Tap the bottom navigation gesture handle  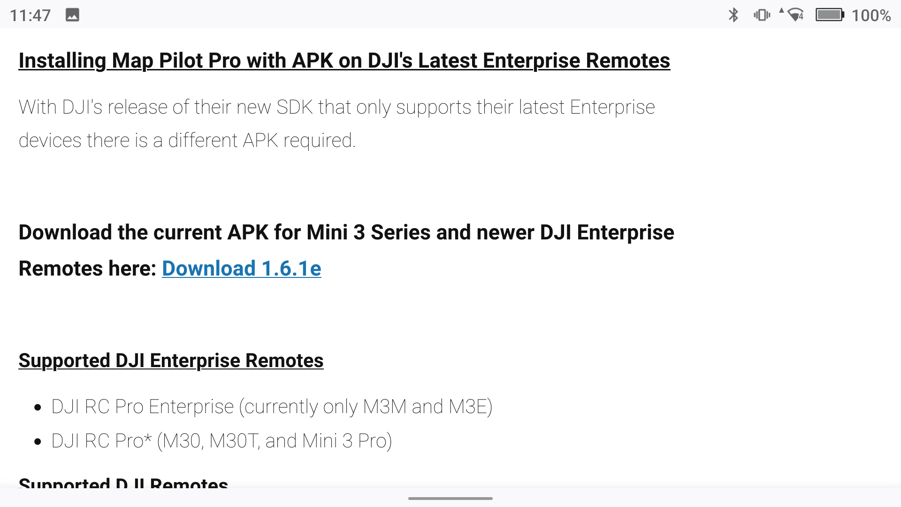click(x=450, y=499)
